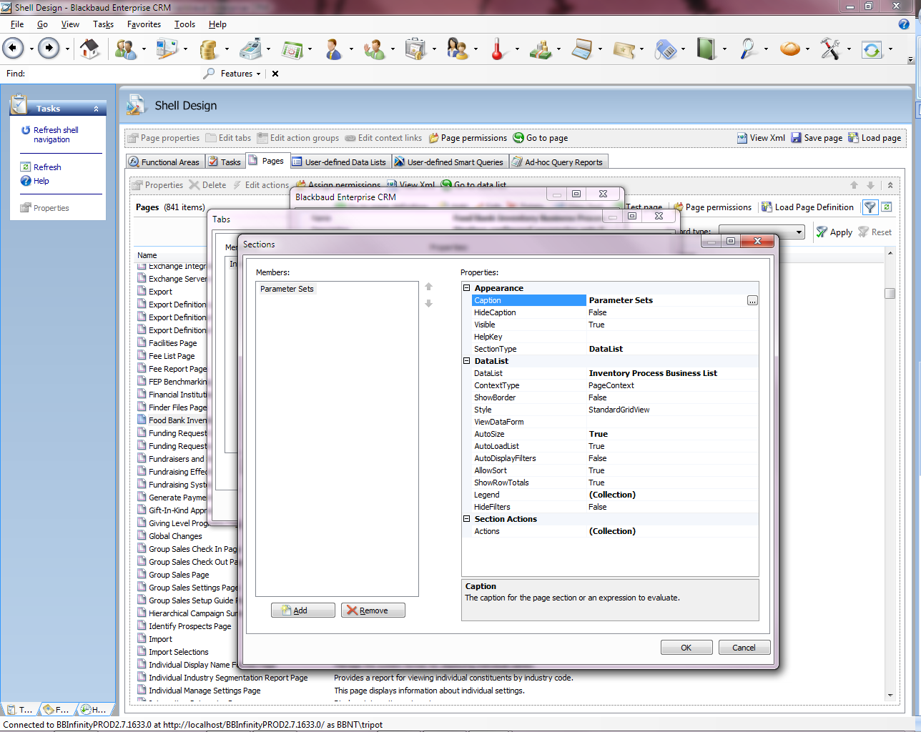Close the Find bar with X
921x732 pixels.
coord(275,74)
